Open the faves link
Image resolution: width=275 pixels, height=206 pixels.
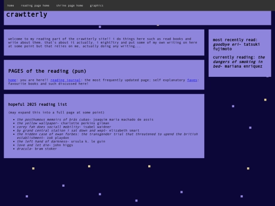coord(192,80)
